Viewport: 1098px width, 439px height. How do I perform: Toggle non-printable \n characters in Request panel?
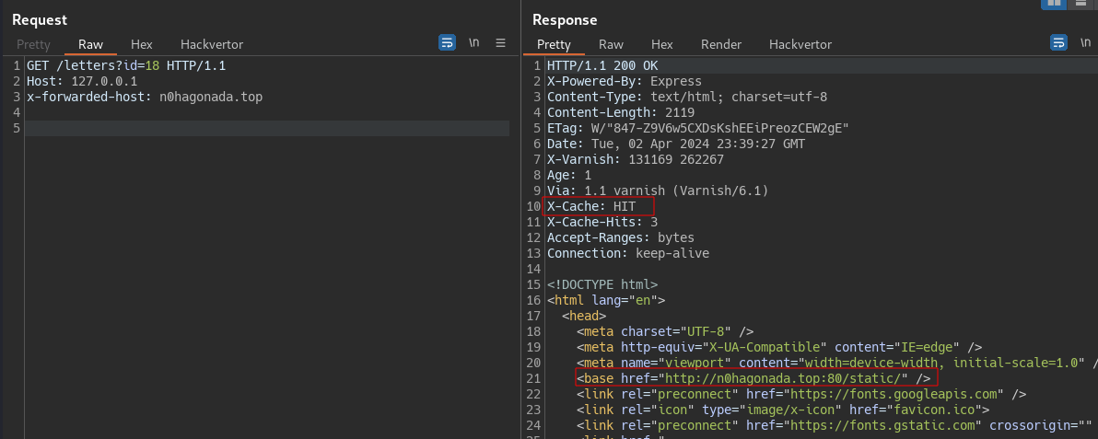tap(474, 42)
